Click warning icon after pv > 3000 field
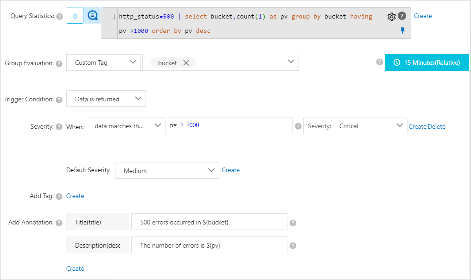471x280 pixels. [298, 126]
